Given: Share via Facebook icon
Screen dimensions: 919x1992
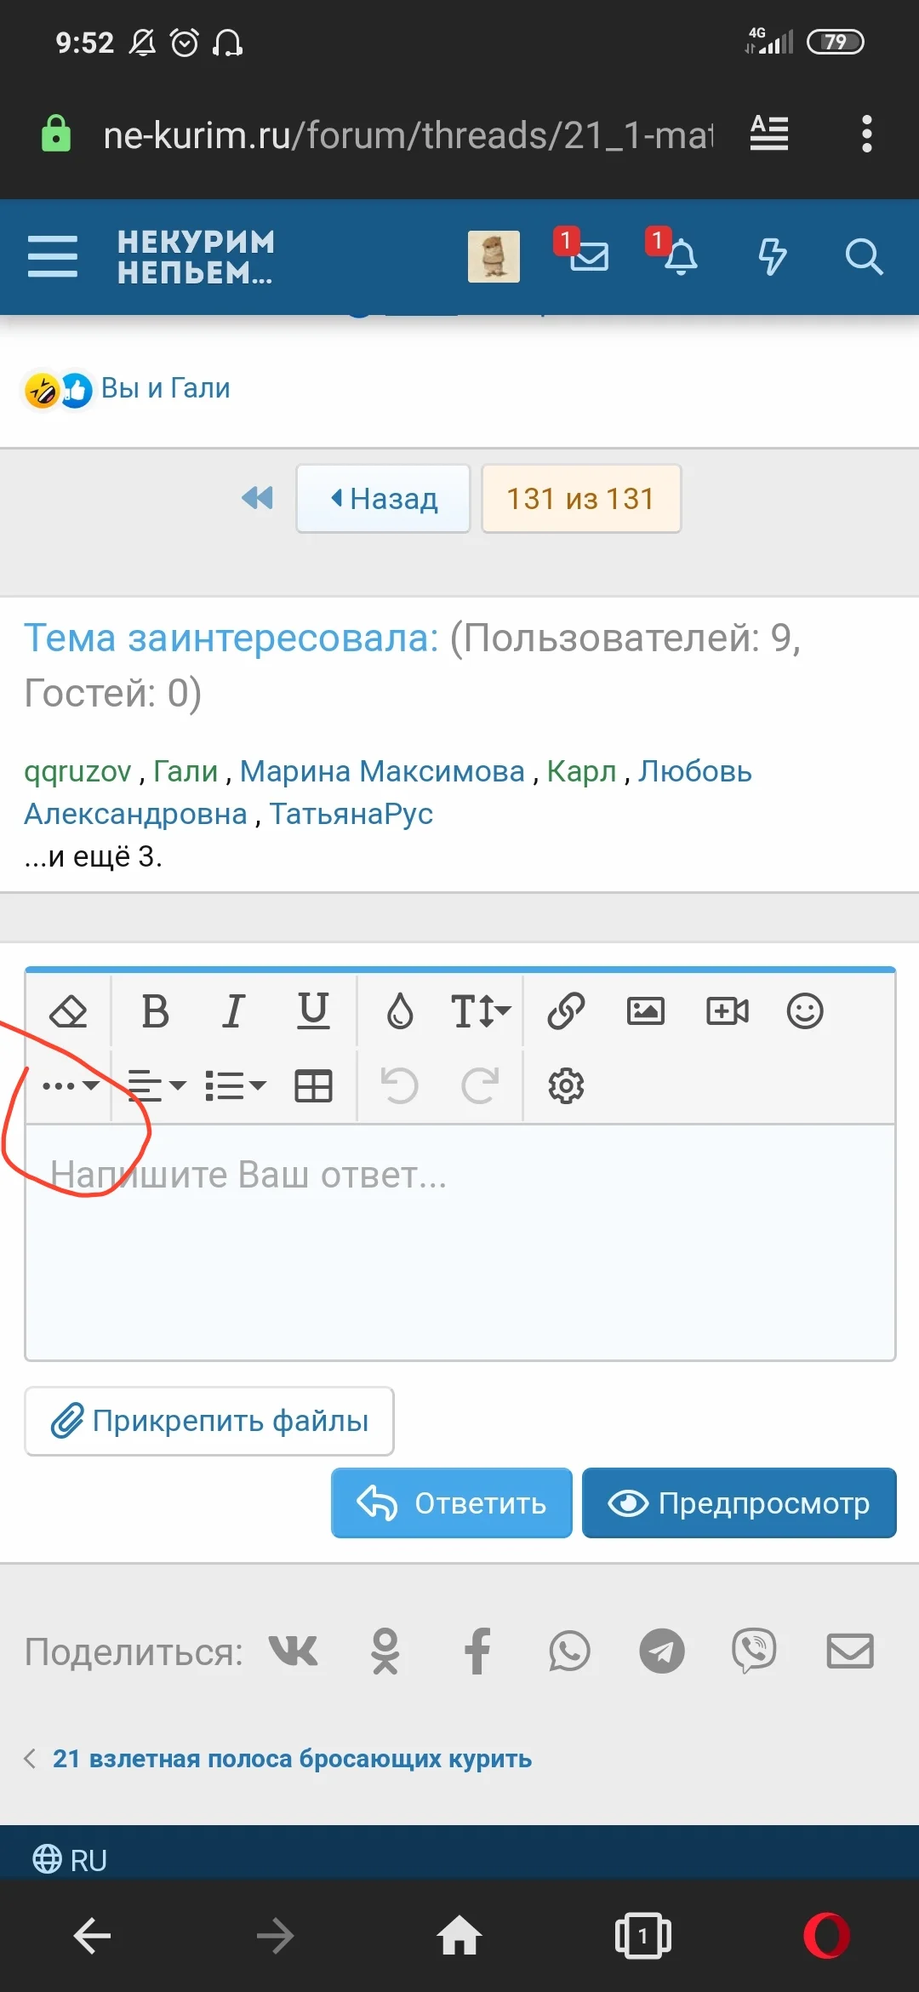Looking at the screenshot, I should point(477,1651).
